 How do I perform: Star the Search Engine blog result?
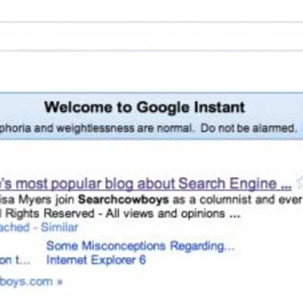pos(300,183)
